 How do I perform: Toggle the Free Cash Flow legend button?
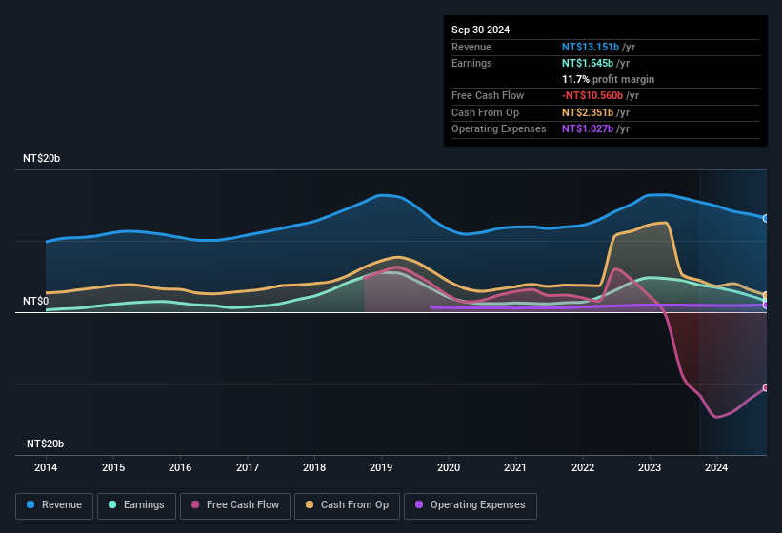[x=235, y=505]
